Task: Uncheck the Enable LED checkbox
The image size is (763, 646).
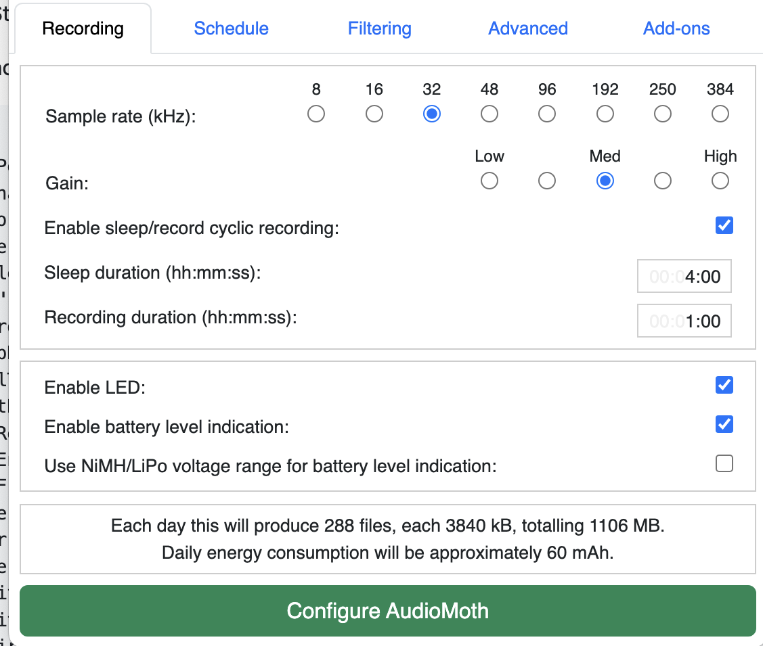Action: (x=724, y=385)
